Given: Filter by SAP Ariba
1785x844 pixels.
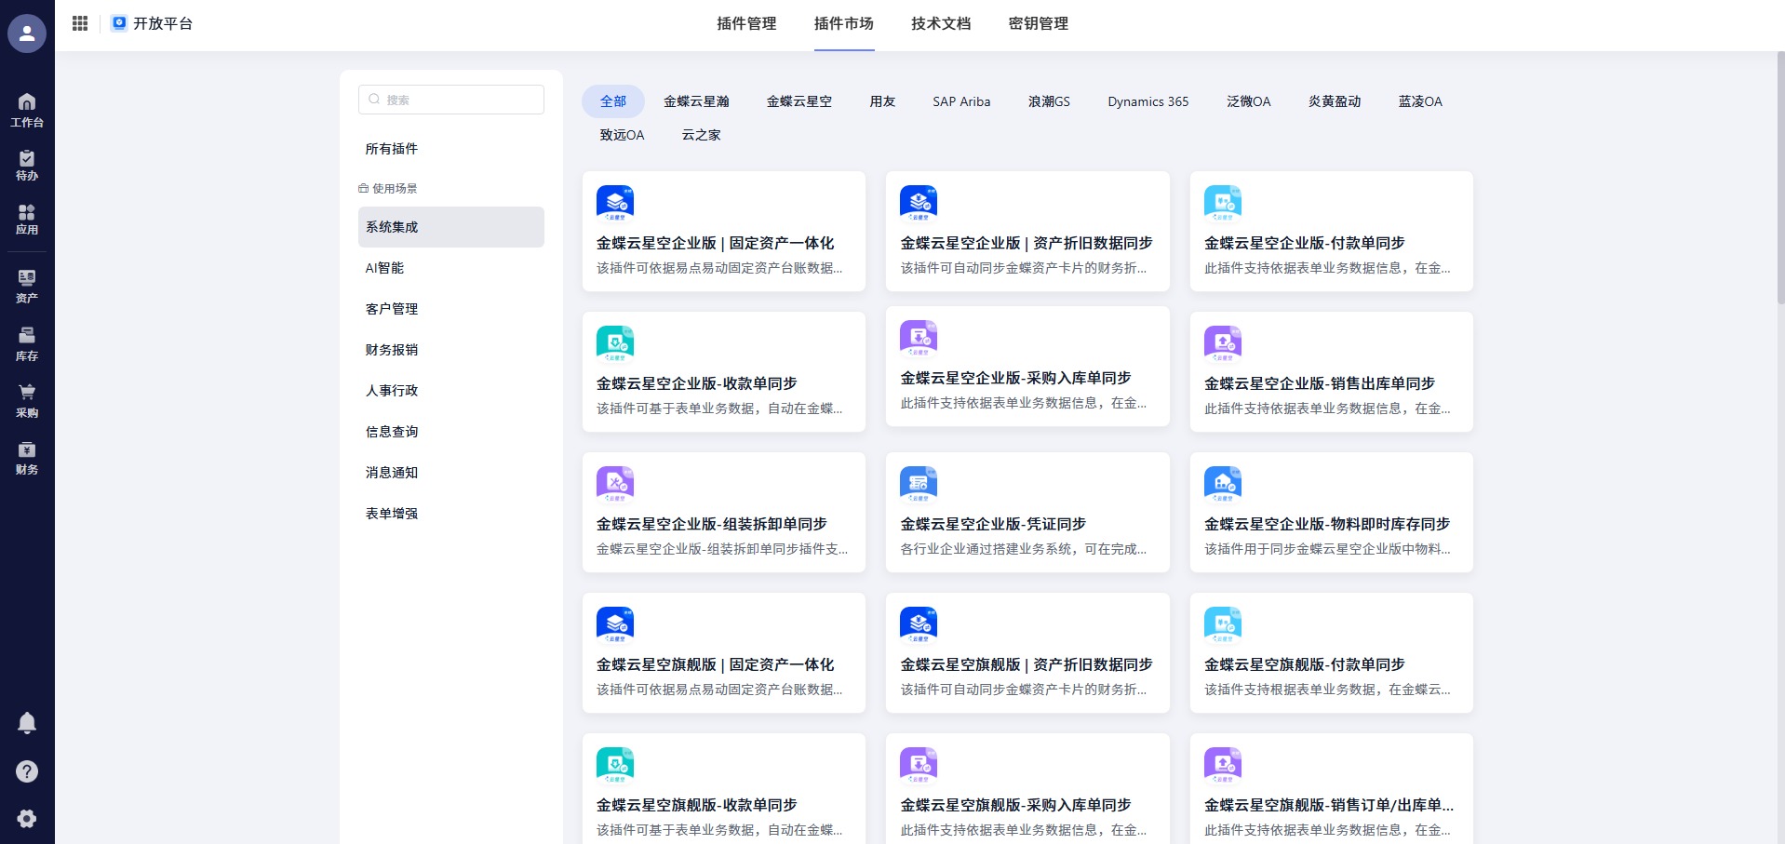Looking at the screenshot, I should pyautogui.click(x=961, y=101).
